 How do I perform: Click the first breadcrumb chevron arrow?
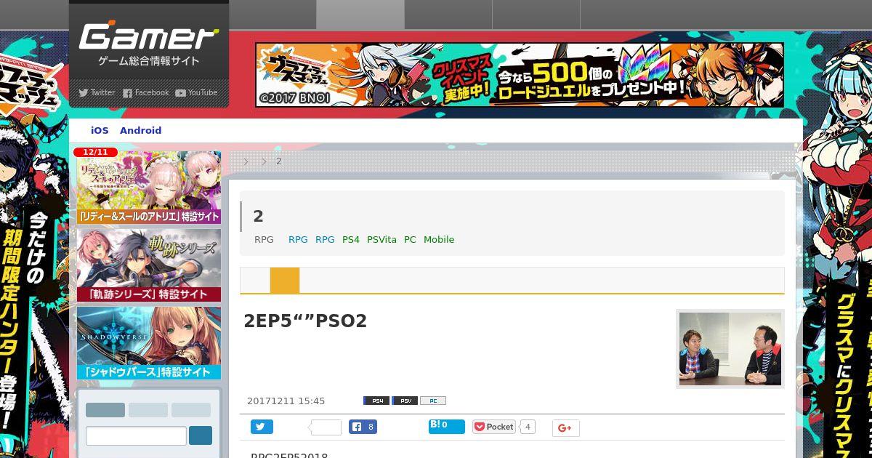[246, 161]
